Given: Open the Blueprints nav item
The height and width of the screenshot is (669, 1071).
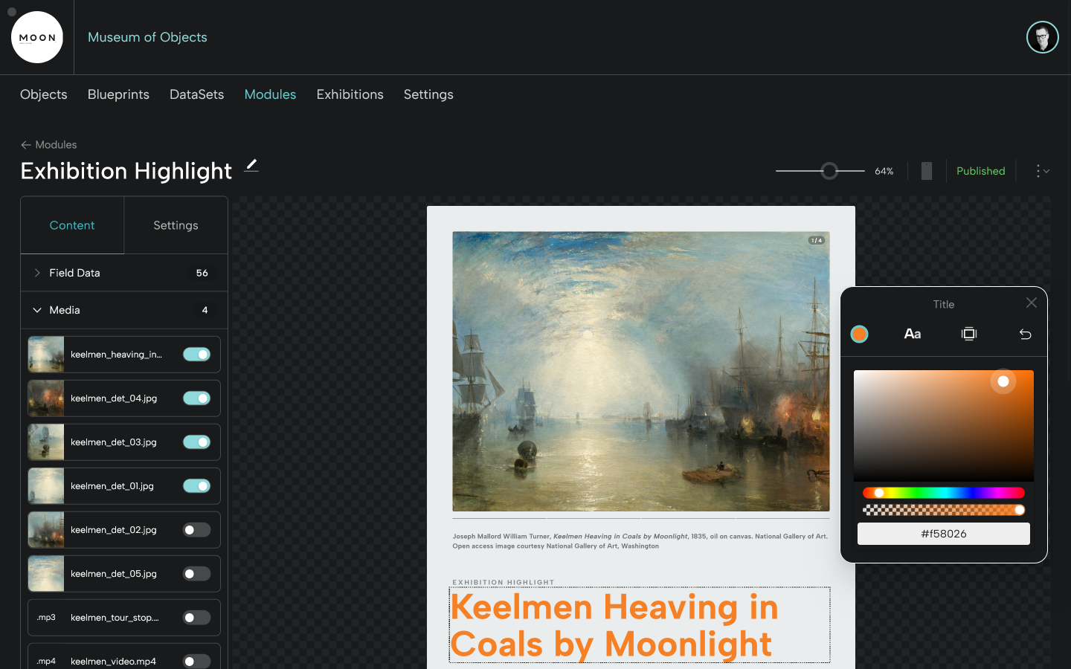Looking at the screenshot, I should pos(118,94).
